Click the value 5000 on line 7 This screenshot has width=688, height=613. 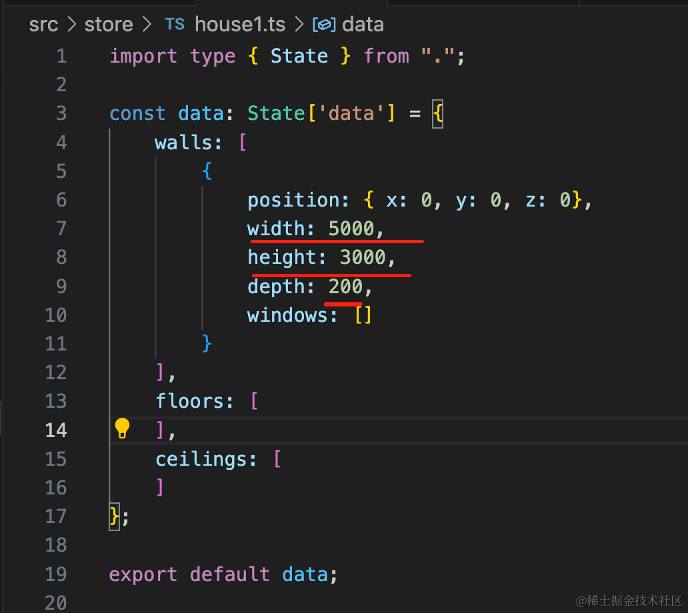(x=351, y=229)
